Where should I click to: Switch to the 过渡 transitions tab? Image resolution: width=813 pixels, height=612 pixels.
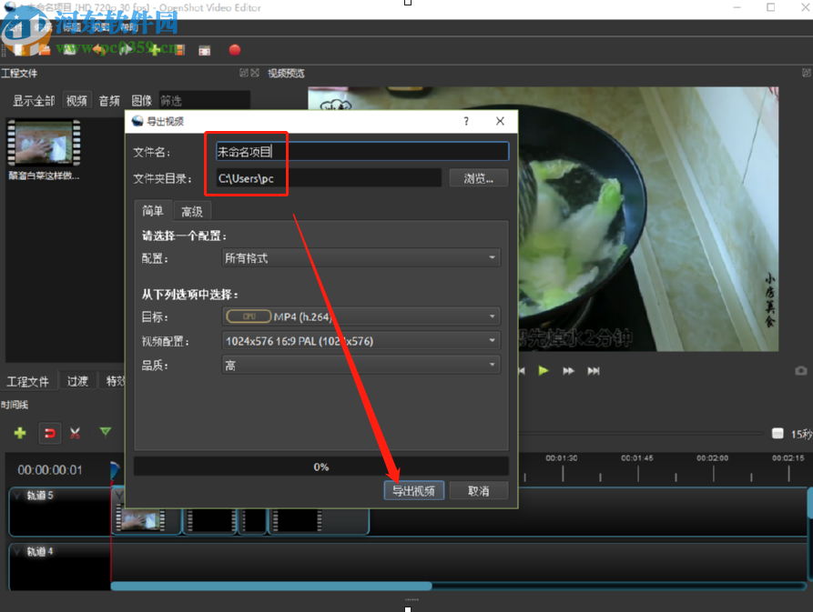(x=76, y=380)
